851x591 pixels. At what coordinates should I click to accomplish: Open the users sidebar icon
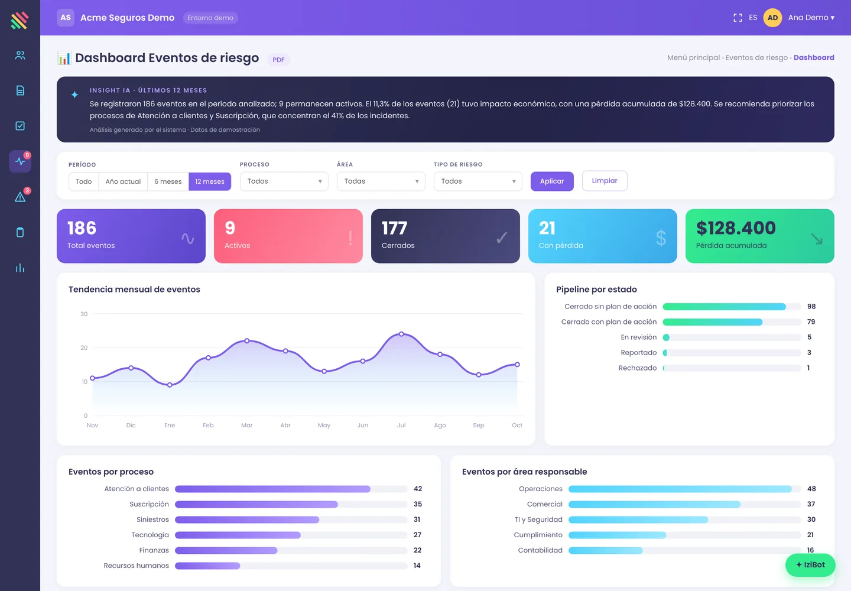click(20, 55)
